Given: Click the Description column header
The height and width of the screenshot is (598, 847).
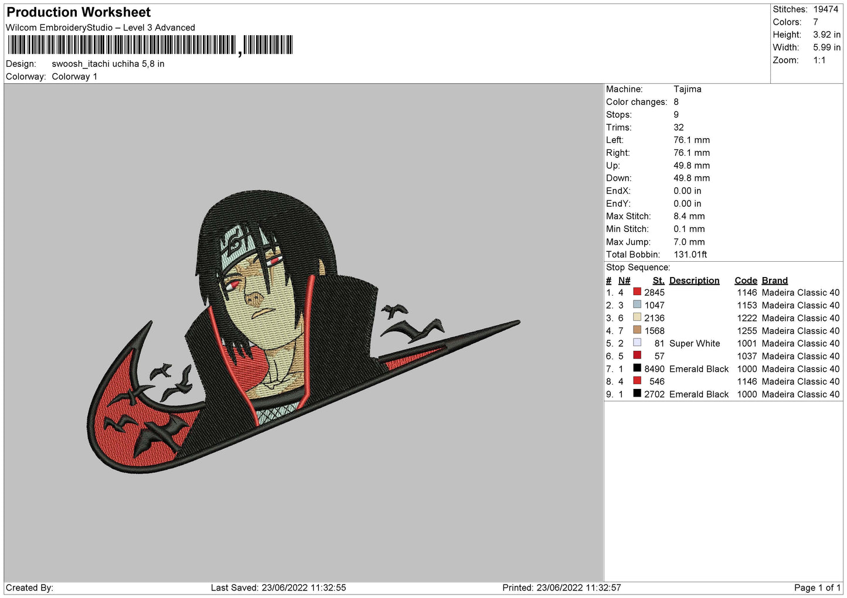Looking at the screenshot, I should click(694, 281).
